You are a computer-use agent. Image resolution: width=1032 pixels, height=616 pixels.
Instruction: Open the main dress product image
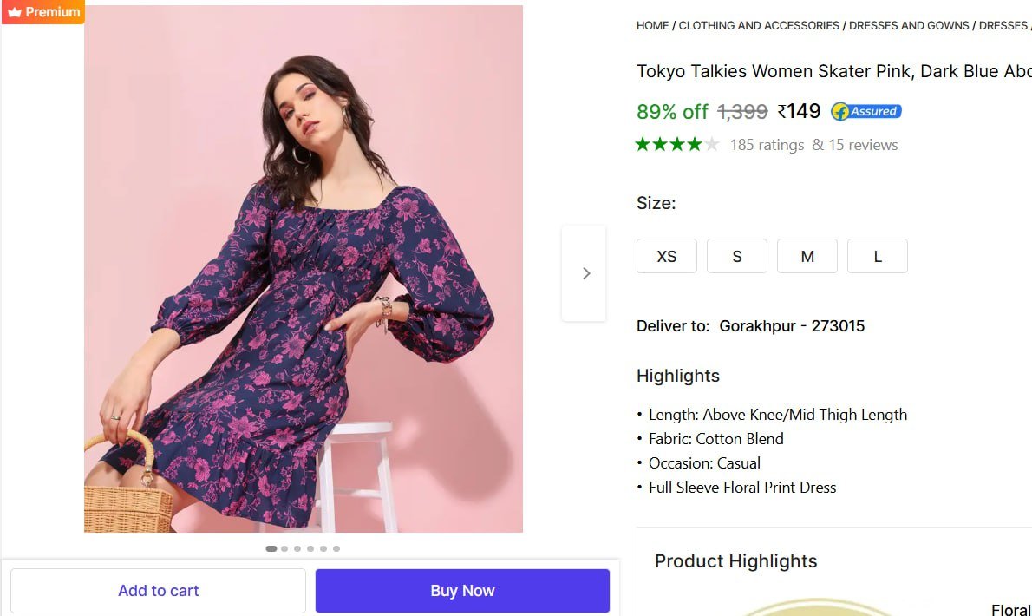pyautogui.click(x=304, y=269)
